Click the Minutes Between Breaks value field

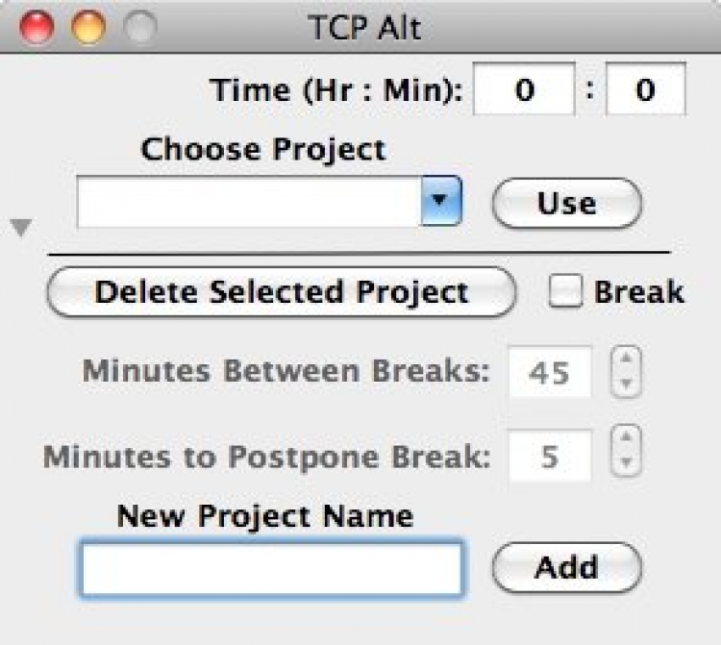(x=550, y=372)
